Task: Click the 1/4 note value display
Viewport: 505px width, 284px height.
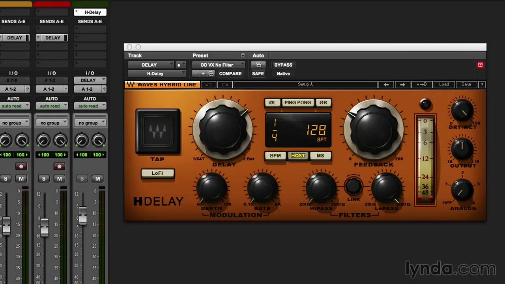Action: click(275, 130)
